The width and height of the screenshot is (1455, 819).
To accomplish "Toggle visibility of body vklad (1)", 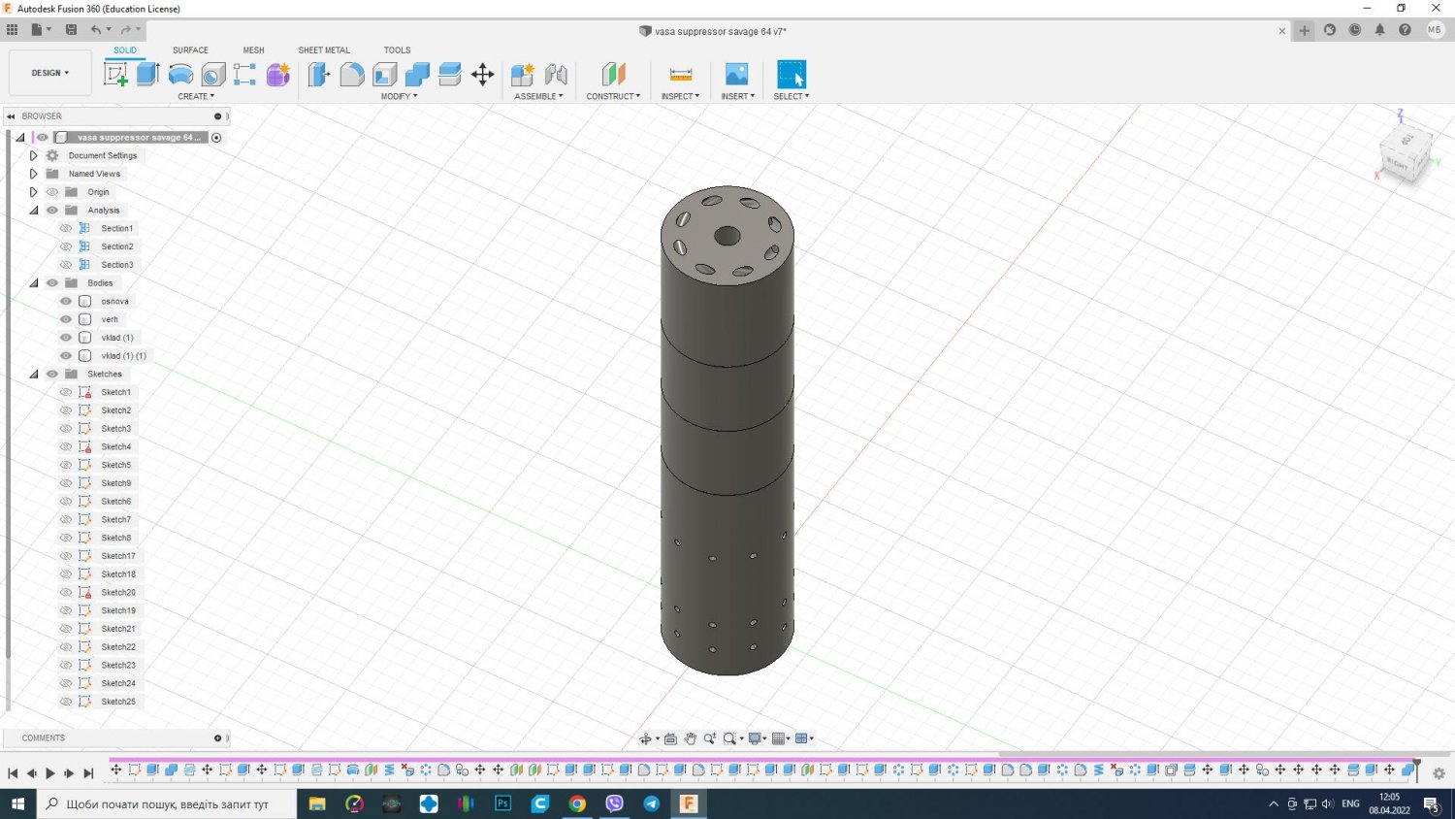I will tap(66, 338).
